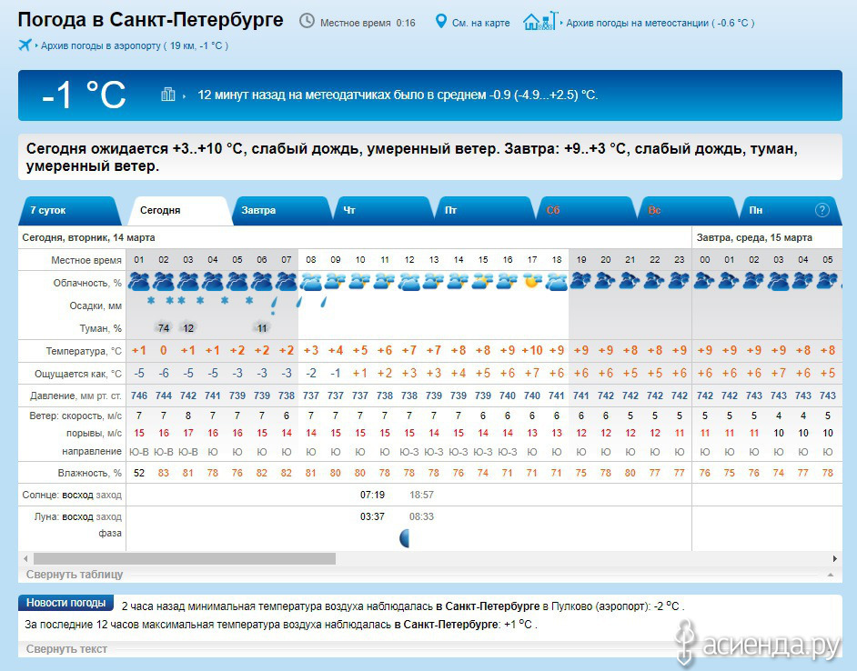Click the mixed rain-snow icon at hour 07
This screenshot has width=857, height=671.
click(273, 305)
